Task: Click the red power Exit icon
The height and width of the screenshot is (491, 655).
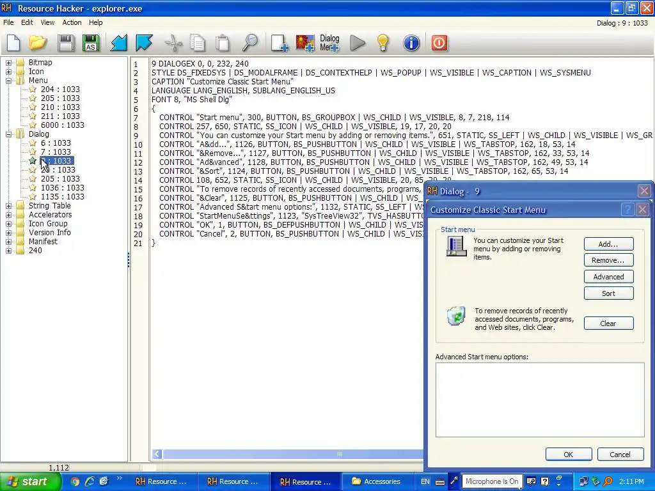Action: pyautogui.click(x=439, y=43)
